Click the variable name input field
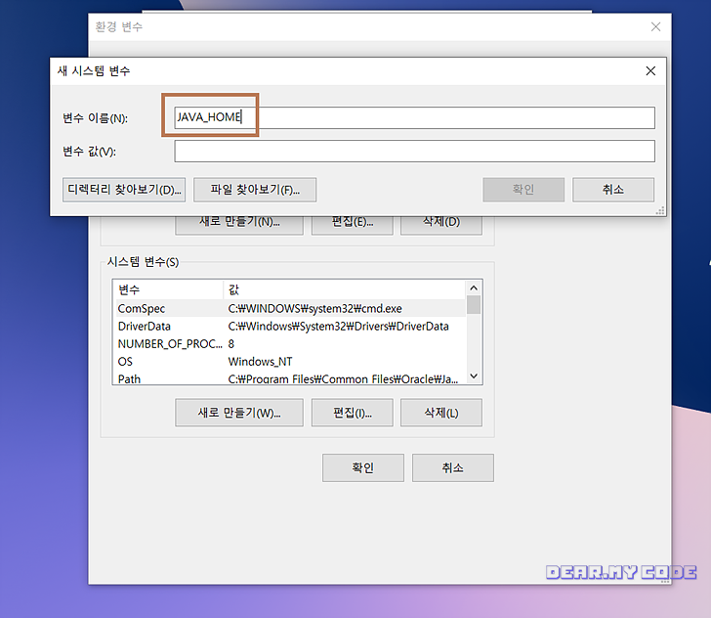Screen dimensions: 711x618 [414, 117]
